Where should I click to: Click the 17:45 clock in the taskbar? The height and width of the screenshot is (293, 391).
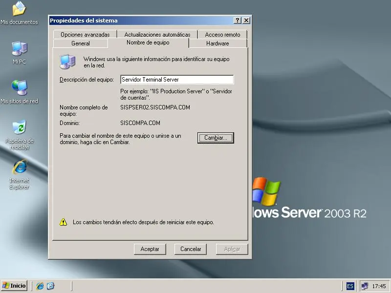pyautogui.click(x=379, y=286)
